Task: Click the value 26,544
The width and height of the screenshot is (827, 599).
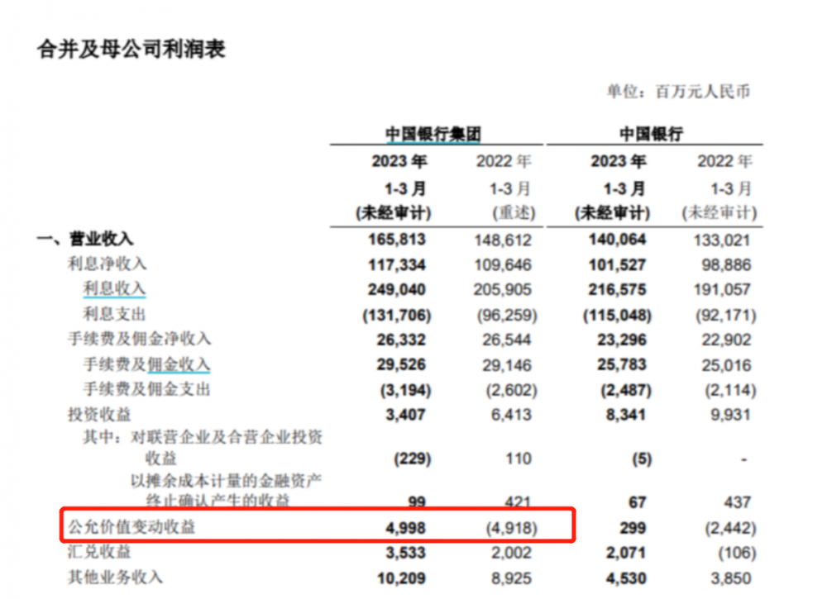Action: click(x=506, y=340)
